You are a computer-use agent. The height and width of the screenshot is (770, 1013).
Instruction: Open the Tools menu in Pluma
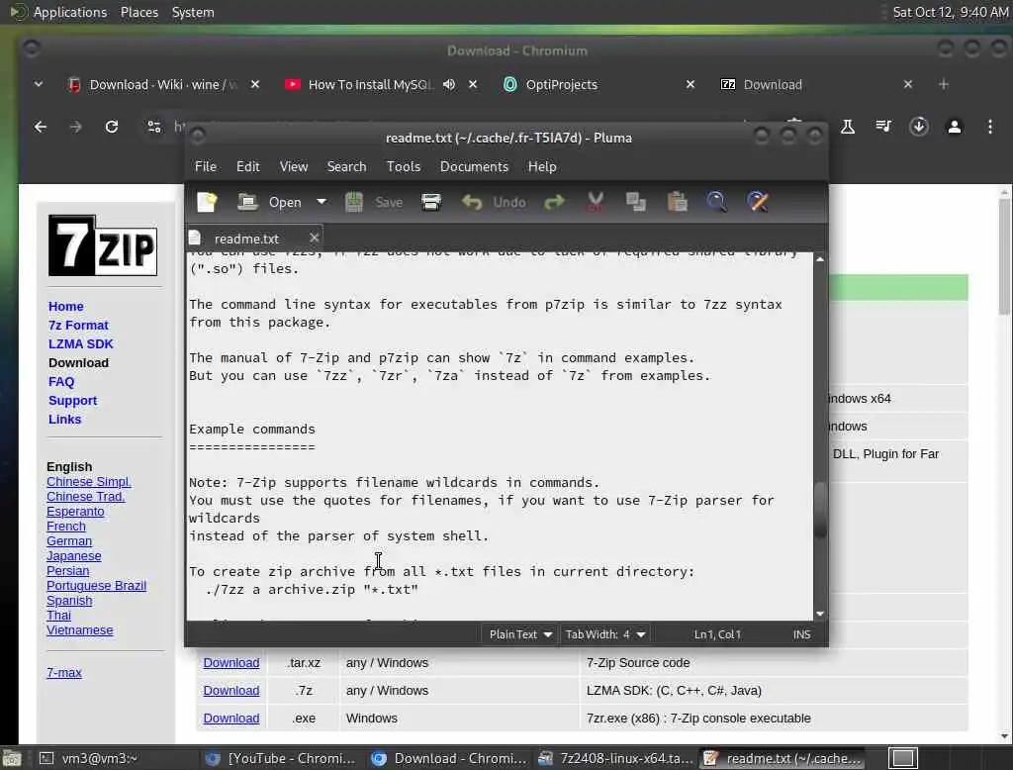coord(404,167)
